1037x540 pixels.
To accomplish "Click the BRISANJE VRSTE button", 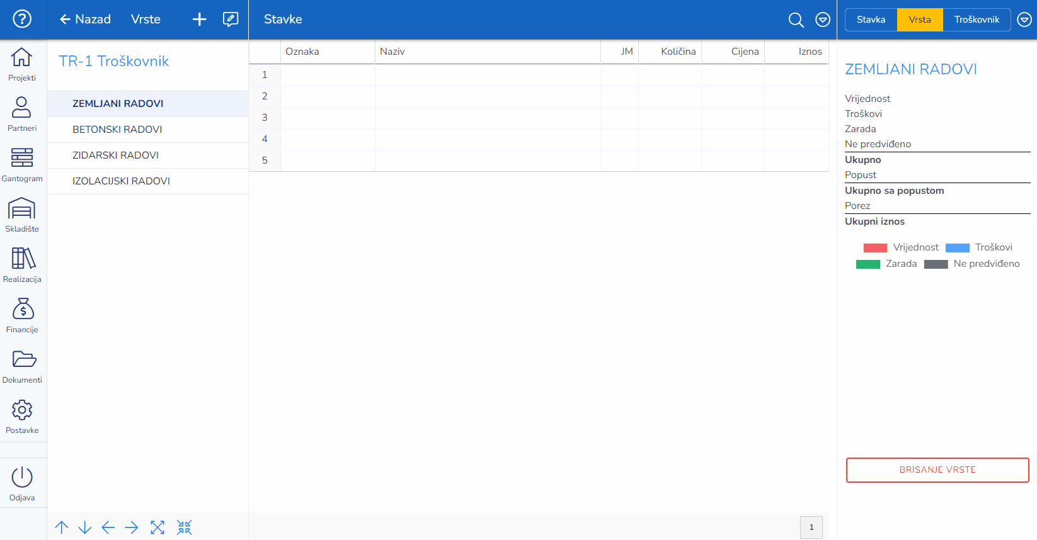I will (x=937, y=470).
